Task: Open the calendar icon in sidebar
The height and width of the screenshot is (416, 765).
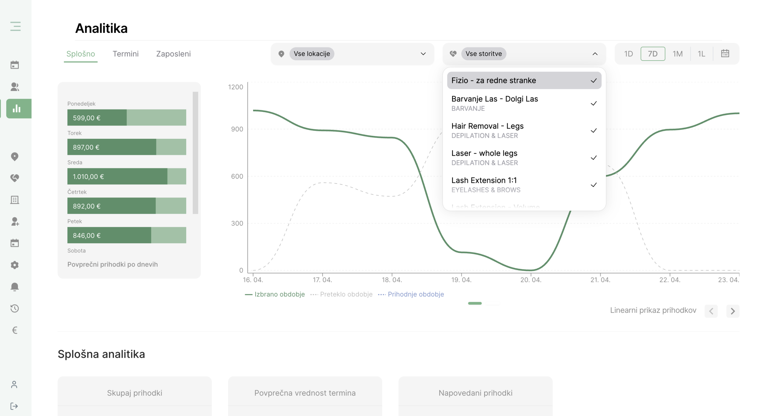Action: tap(15, 65)
